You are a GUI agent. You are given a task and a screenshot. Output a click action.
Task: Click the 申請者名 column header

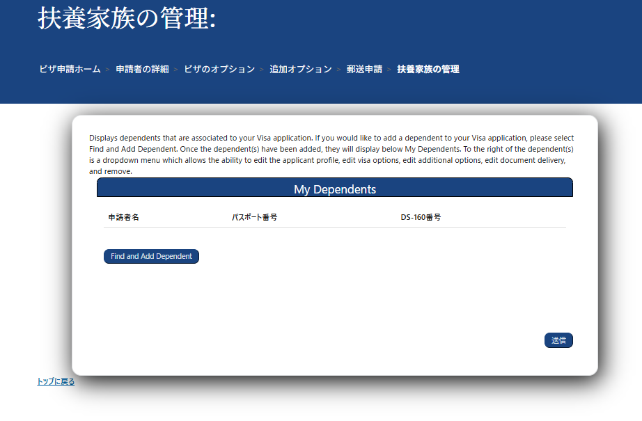[124, 218]
